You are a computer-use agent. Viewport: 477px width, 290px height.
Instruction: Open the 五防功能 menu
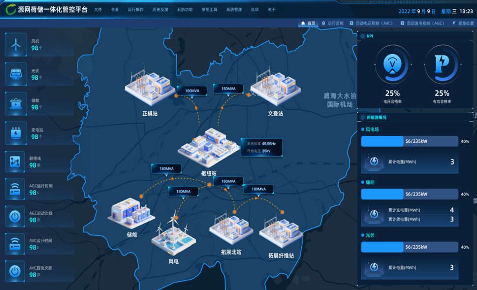coord(185,10)
